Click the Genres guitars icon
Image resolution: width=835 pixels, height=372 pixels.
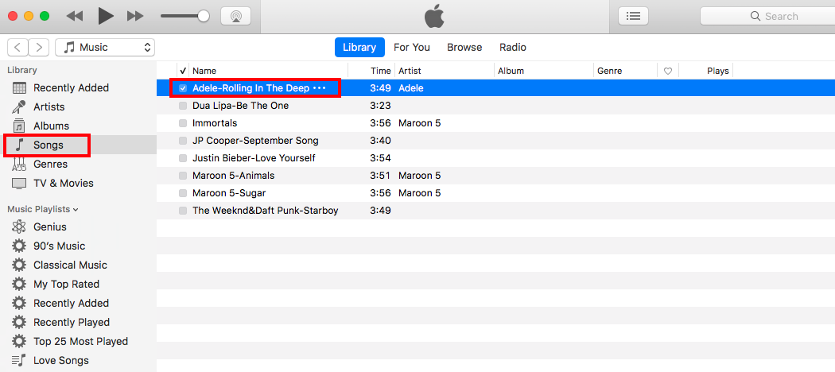coord(19,164)
